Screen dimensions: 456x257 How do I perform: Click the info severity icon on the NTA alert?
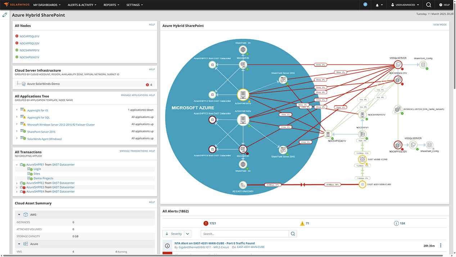coord(167,246)
